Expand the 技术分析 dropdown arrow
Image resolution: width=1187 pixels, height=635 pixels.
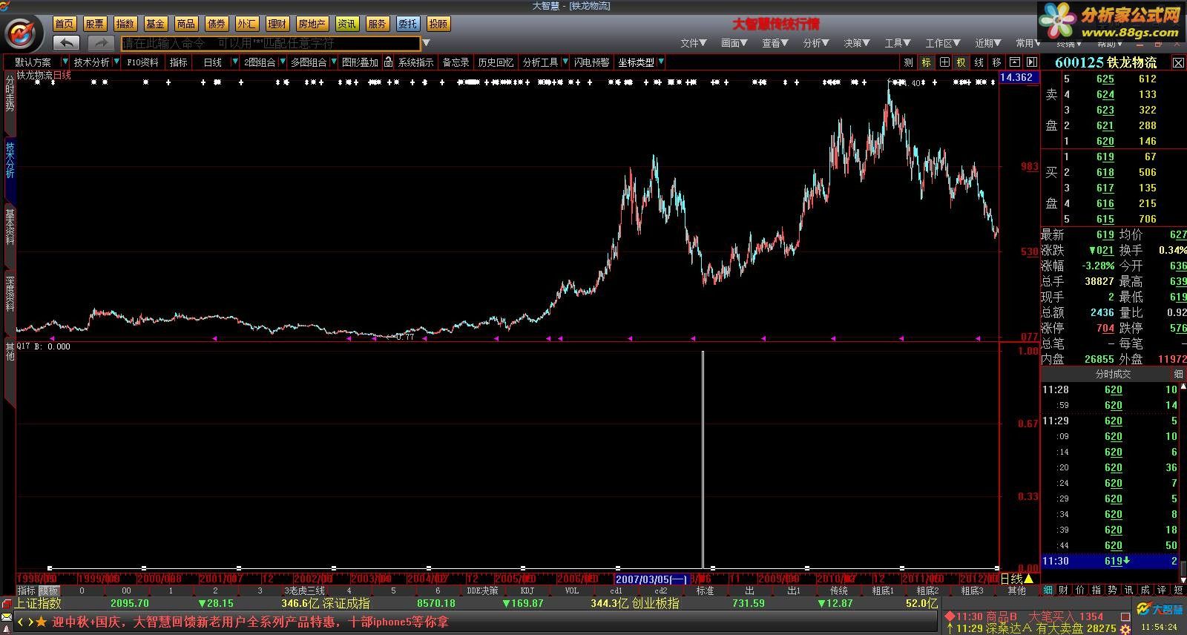[116, 62]
